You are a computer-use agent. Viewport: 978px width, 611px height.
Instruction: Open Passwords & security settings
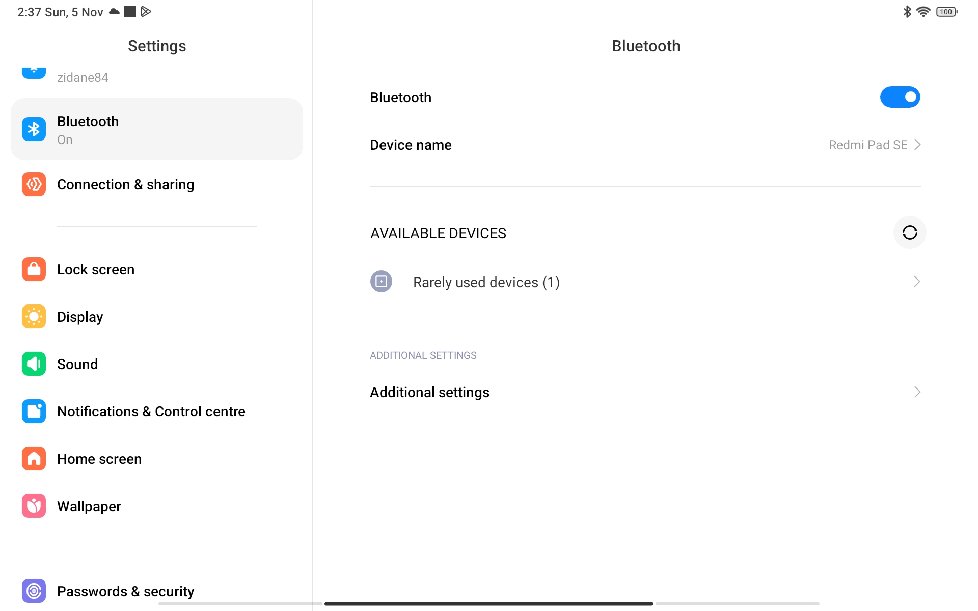[125, 591]
